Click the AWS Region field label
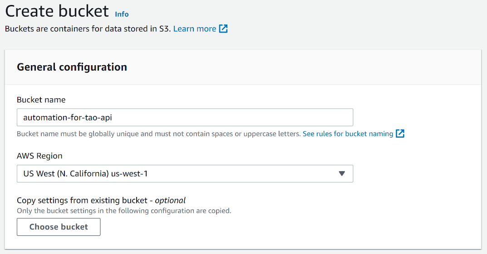Viewport: 487px width, 254px height. pyautogui.click(x=39, y=156)
